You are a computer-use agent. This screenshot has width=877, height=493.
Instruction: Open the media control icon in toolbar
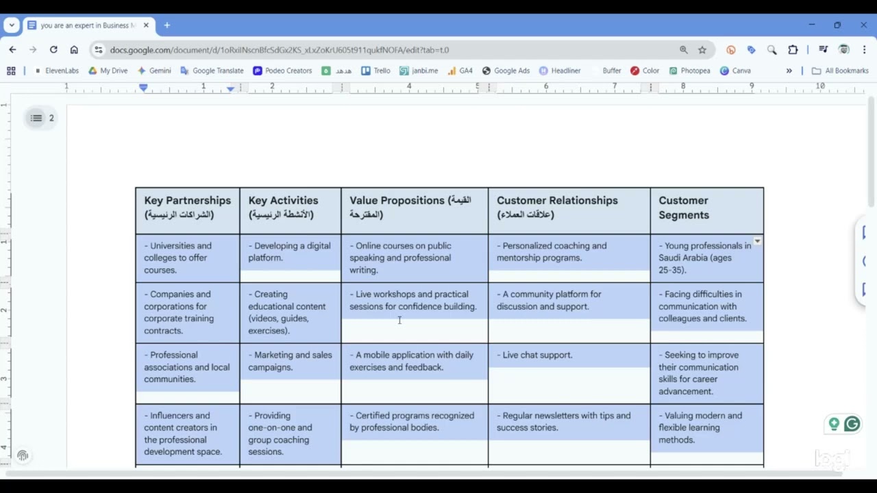823,49
